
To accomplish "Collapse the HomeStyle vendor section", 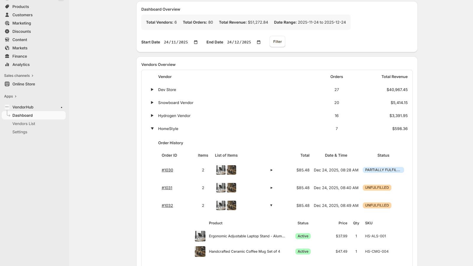I will coord(152,129).
